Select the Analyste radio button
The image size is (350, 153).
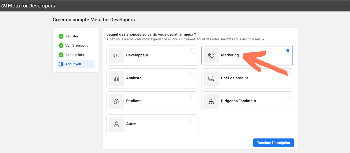coord(193,74)
